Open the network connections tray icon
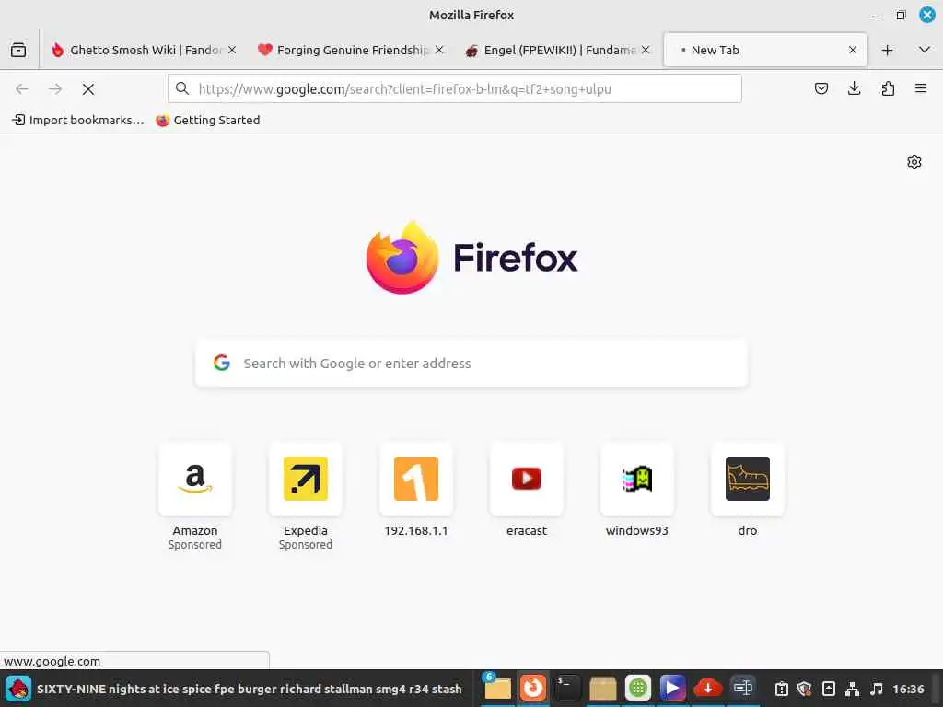Screen dimensions: 943x707 click(x=852, y=689)
